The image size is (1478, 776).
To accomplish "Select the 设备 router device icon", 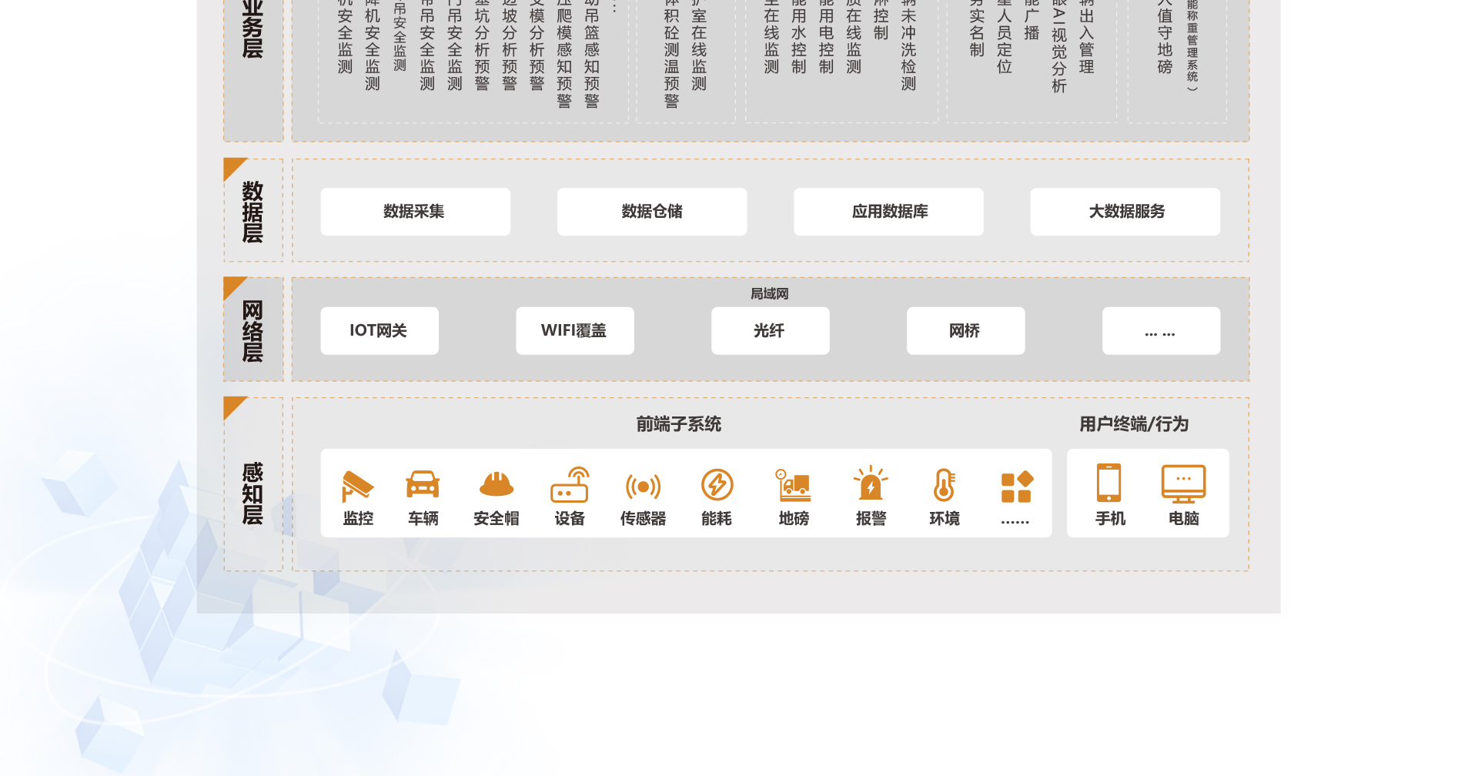I will (x=570, y=486).
